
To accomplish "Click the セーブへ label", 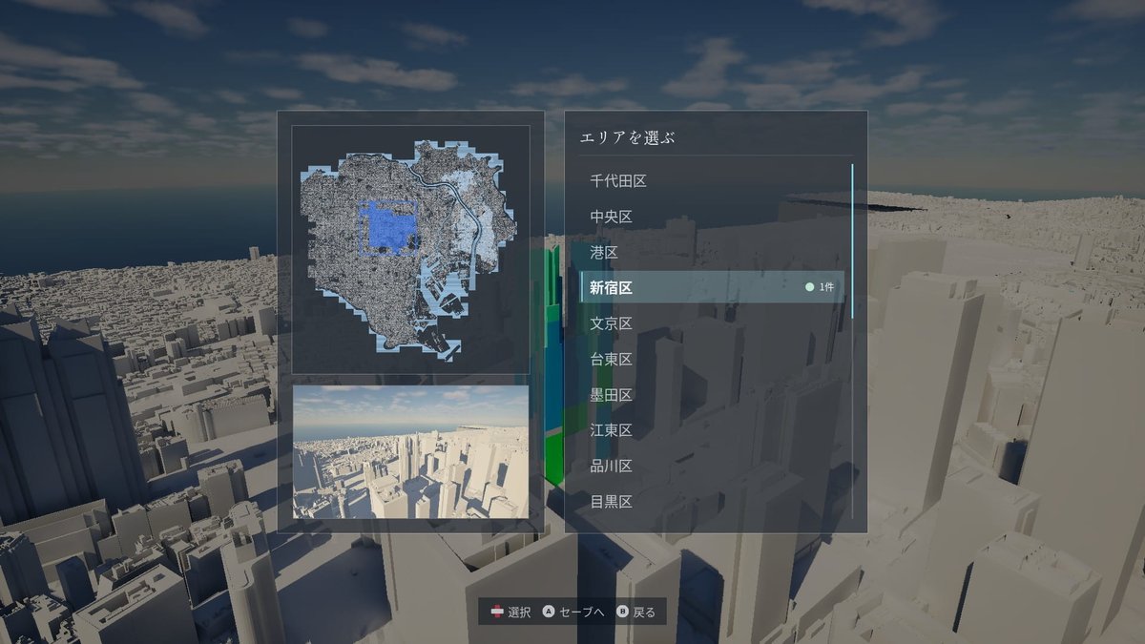I will tap(582, 612).
